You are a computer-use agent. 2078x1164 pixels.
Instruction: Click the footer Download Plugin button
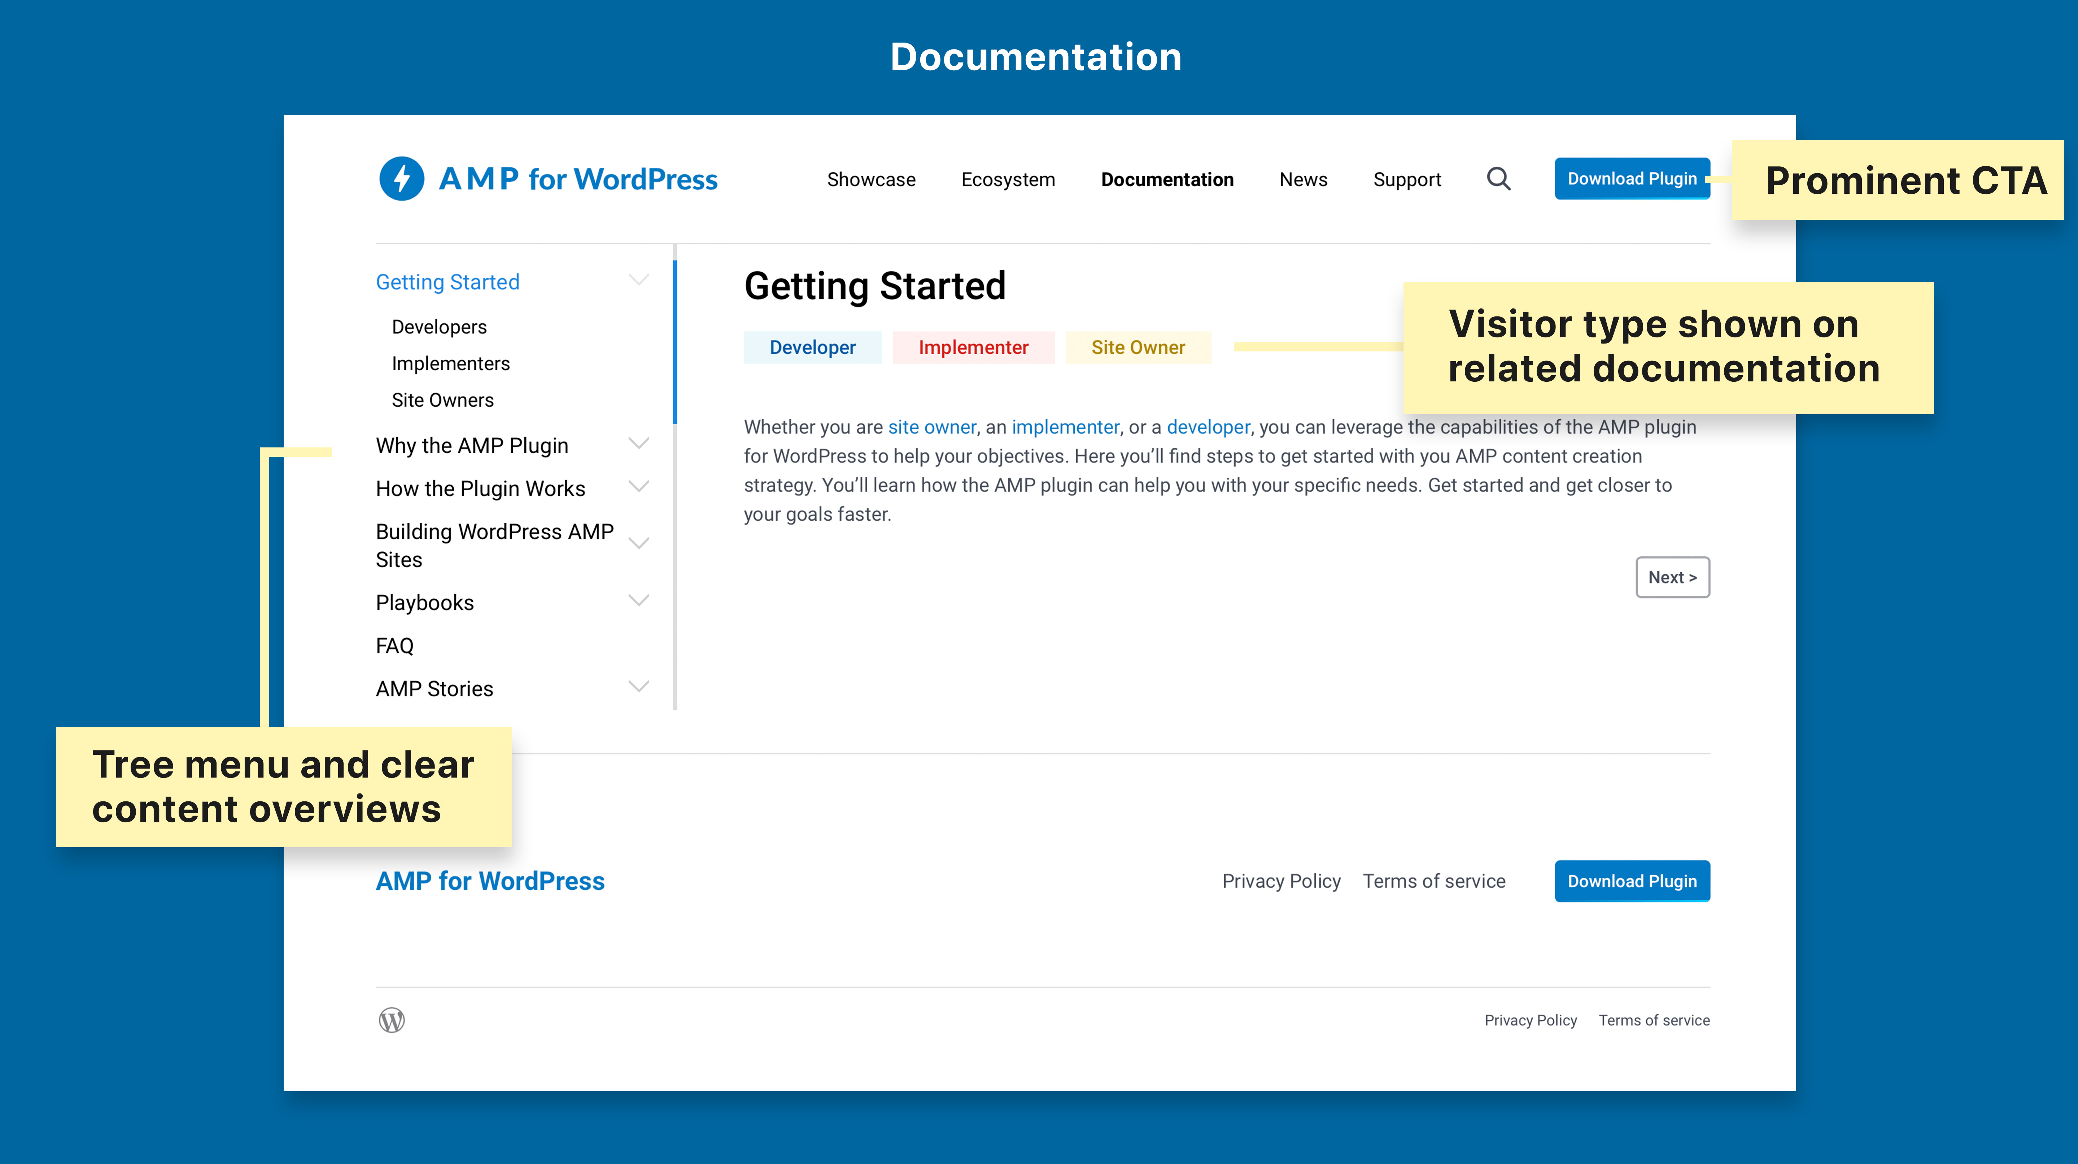(1631, 881)
